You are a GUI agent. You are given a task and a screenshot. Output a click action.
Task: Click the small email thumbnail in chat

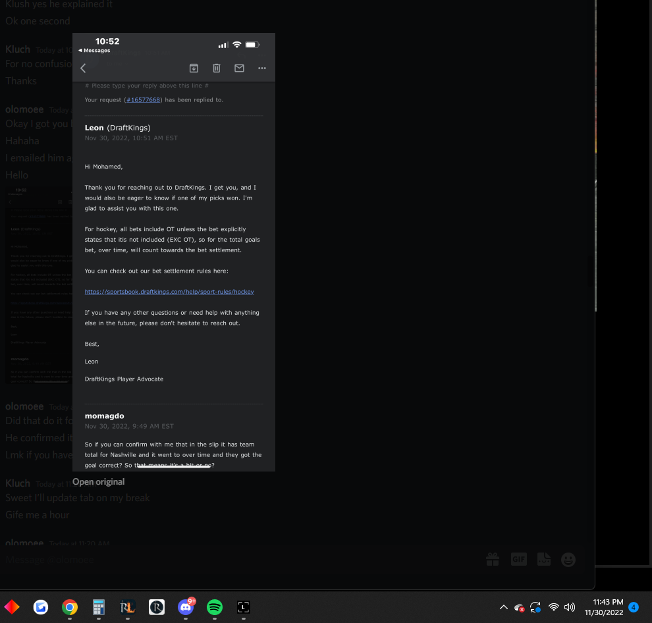(x=39, y=285)
